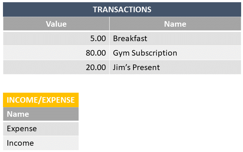Select the name beside the 80.00 value
243x152 pixels.
(x=145, y=53)
